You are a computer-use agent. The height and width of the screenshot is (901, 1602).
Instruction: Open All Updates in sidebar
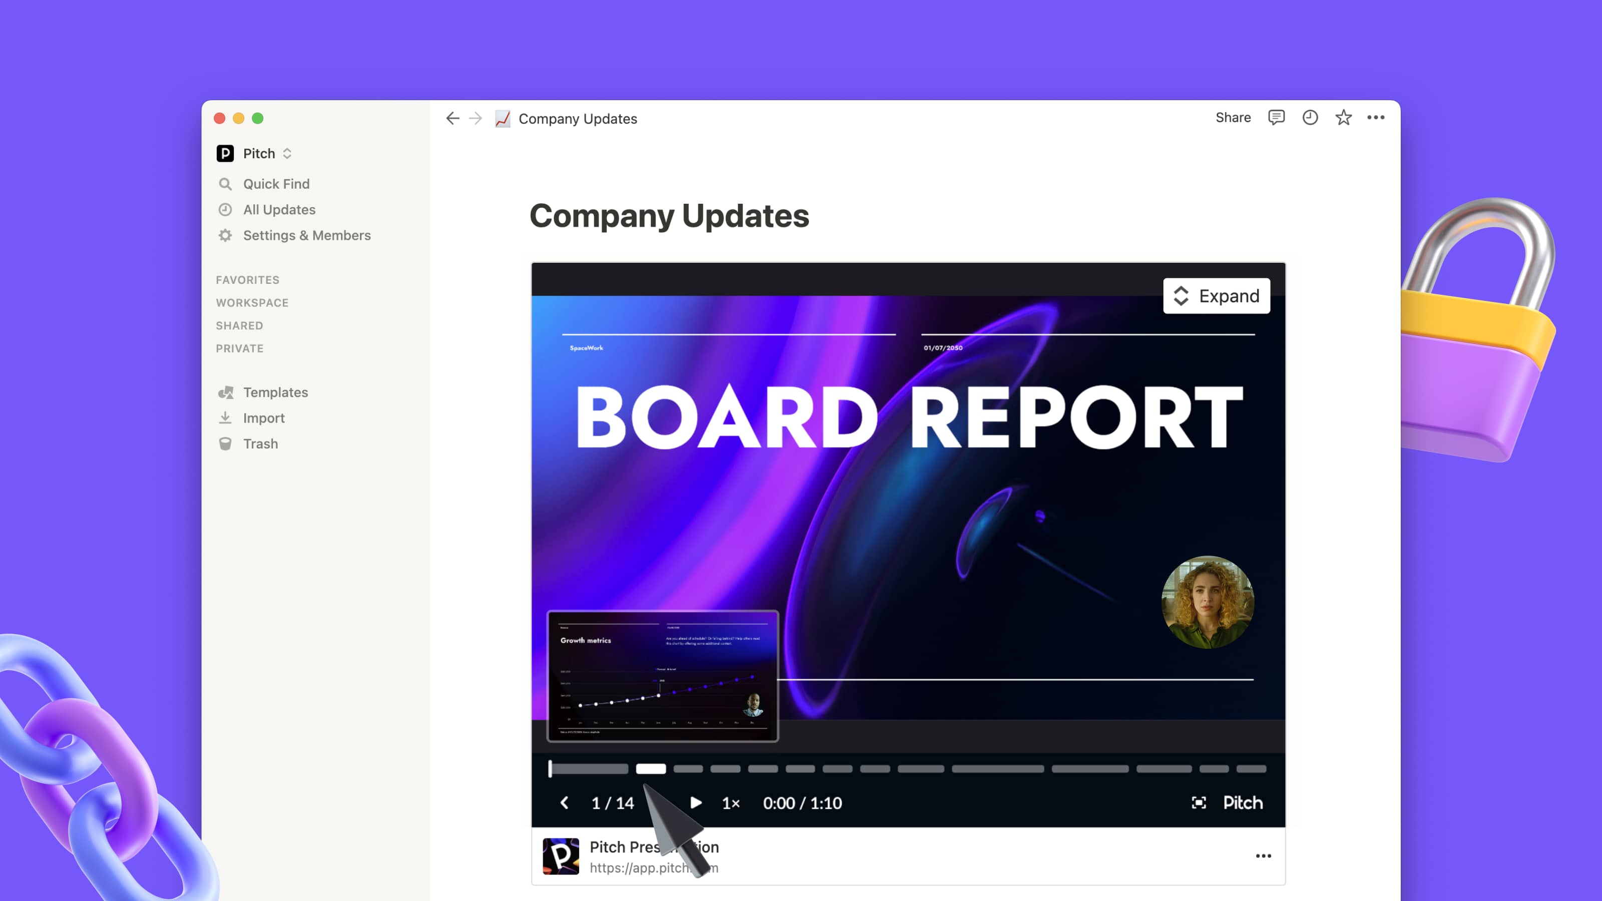click(279, 210)
